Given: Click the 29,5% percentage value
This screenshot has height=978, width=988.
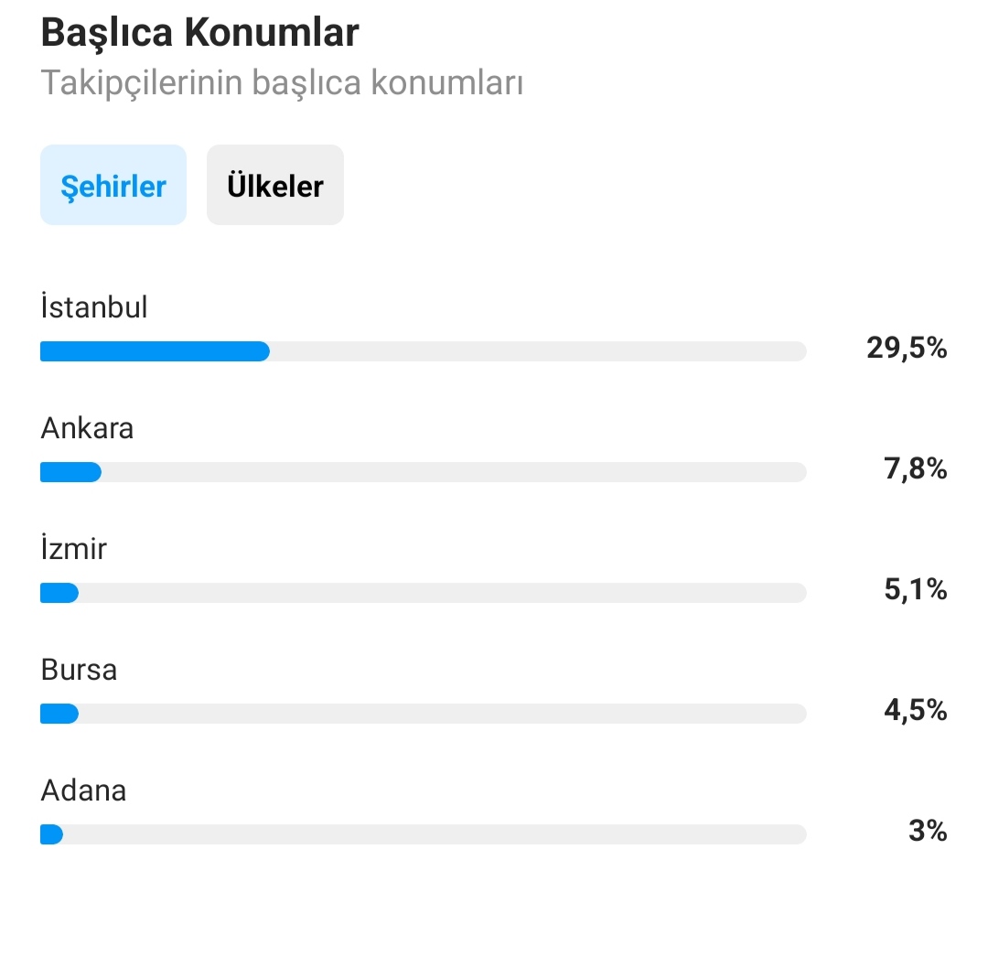Looking at the screenshot, I should coord(907,348).
